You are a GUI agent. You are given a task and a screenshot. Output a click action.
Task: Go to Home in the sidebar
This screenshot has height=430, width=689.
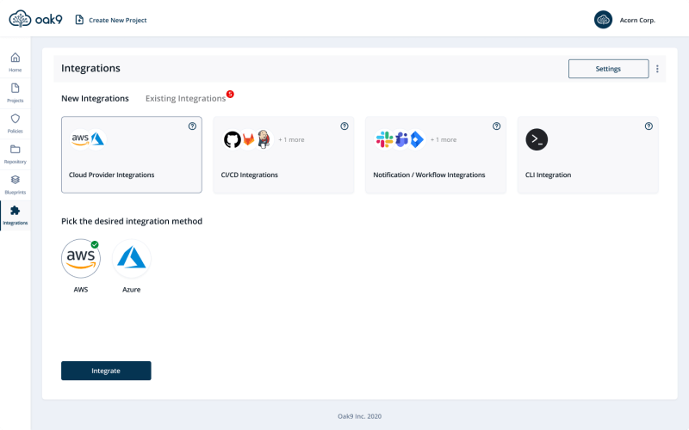(x=16, y=62)
